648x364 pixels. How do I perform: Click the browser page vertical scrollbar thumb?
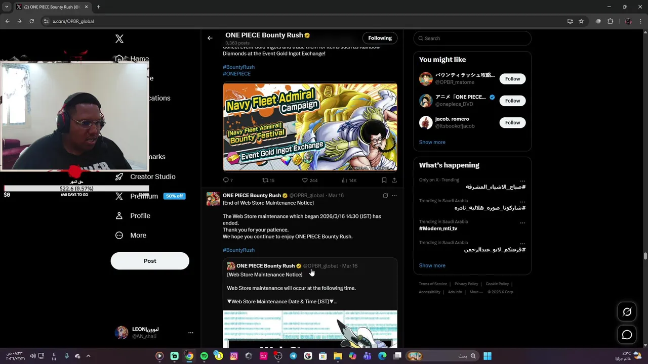click(645, 256)
